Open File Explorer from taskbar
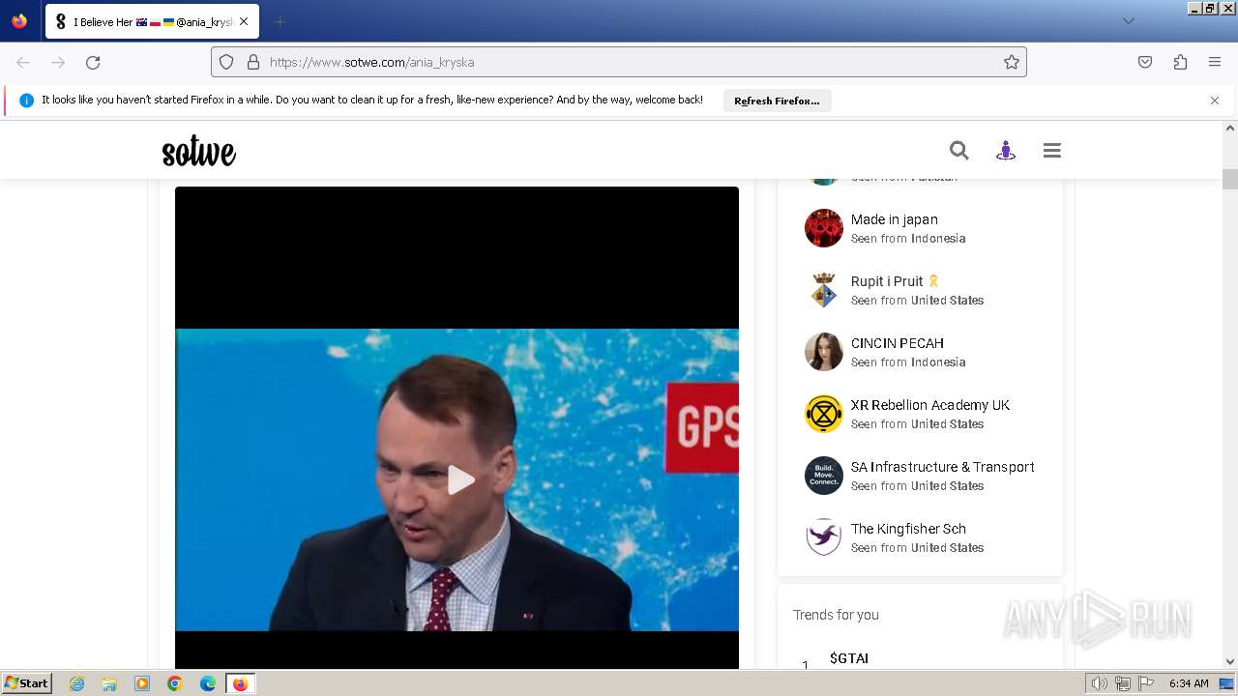 (109, 683)
